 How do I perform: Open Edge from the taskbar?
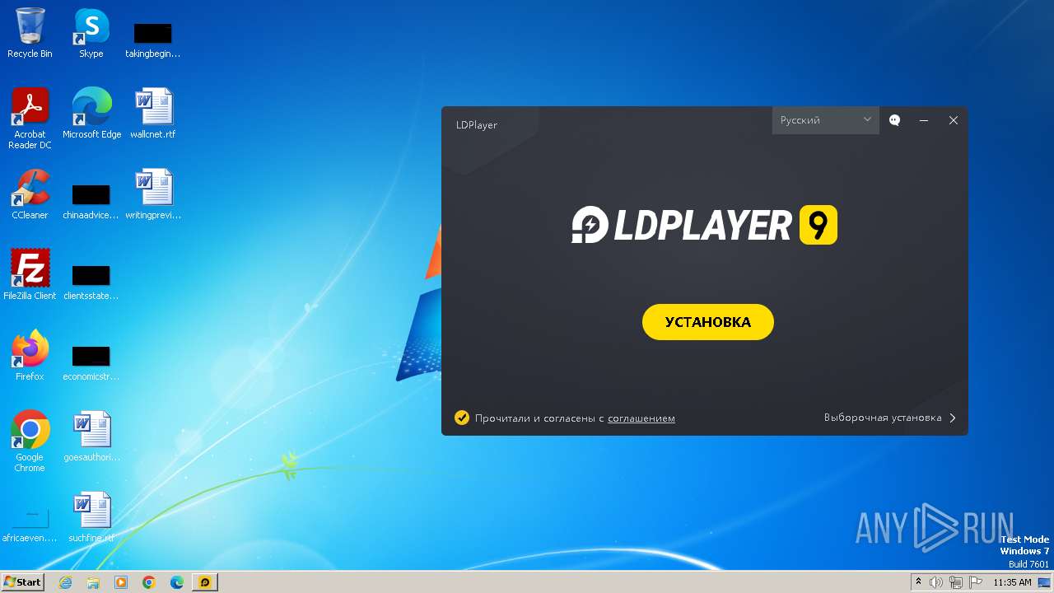177,582
